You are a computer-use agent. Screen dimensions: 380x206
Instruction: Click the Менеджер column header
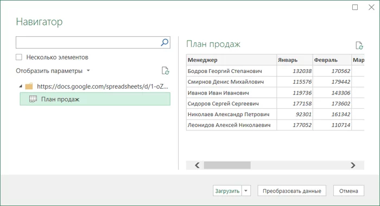231,60
